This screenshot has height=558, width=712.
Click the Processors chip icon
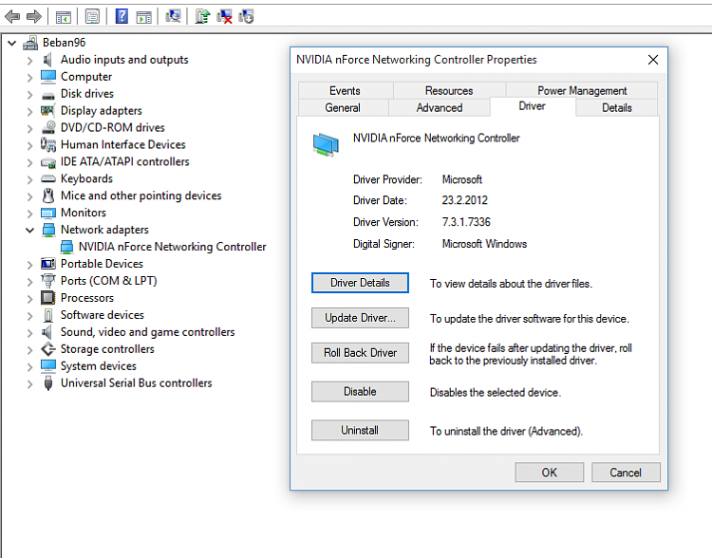pyautogui.click(x=47, y=298)
